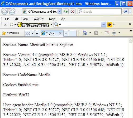
Task: Expand the search provider dropdown arrow
Action: click(130, 11)
